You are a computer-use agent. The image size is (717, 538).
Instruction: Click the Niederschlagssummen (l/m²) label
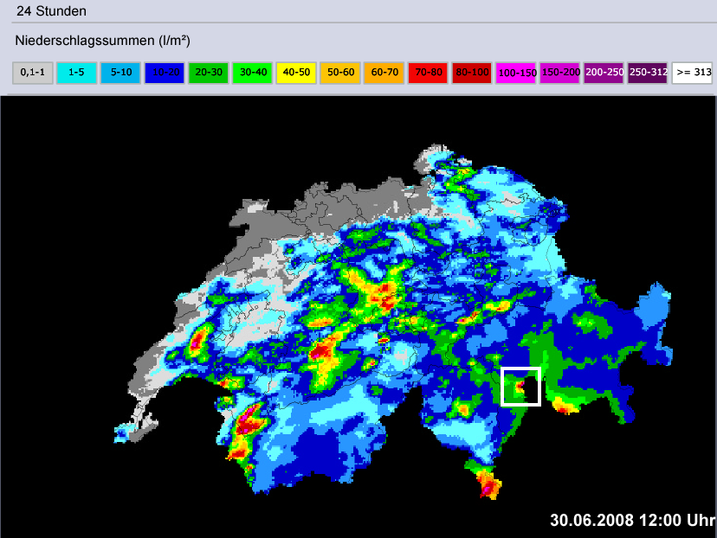(x=102, y=41)
